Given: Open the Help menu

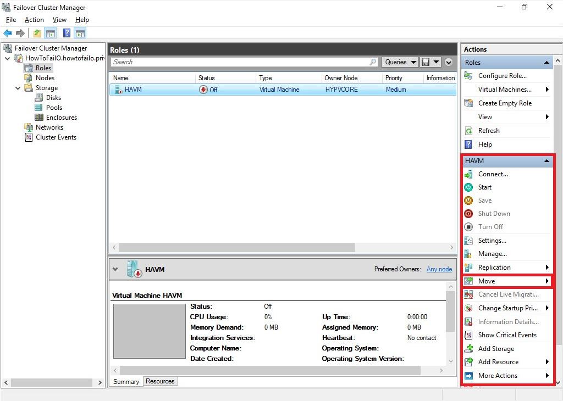Looking at the screenshot, I should (82, 20).
